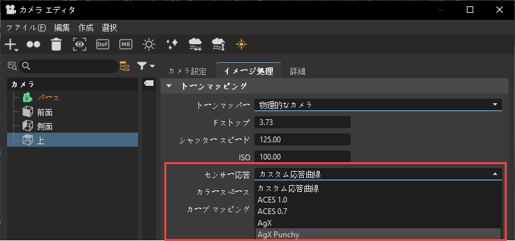The height and width of the screenshot is (241, 515).
Task: Click the カーブ マッピング label
Action: (x=218, y=210)
